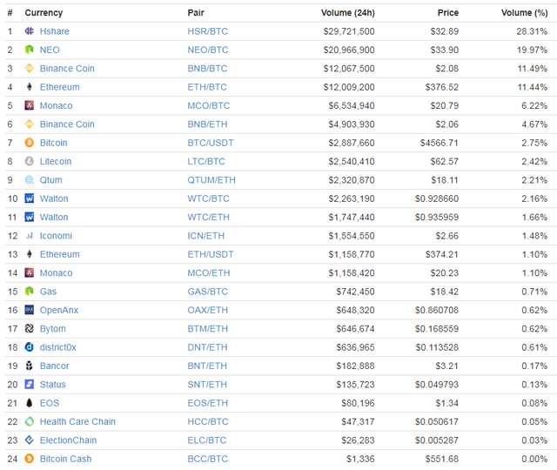Sort by the Volume (%) column header
The image size is (557, 470).
(x=524, y=13)
